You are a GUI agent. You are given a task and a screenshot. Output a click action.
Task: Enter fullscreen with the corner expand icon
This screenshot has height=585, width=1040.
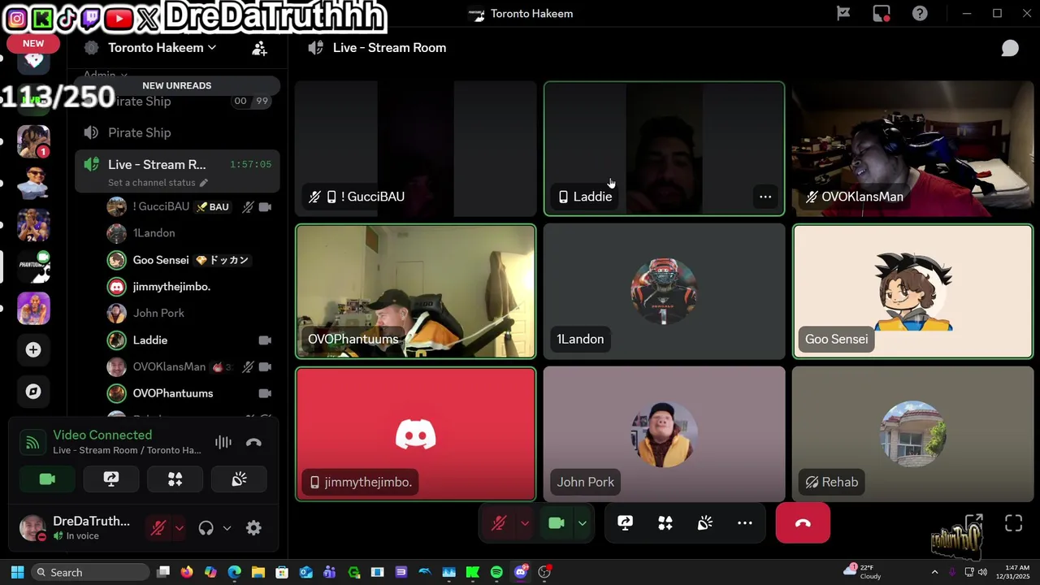(x=1013, y=523)
